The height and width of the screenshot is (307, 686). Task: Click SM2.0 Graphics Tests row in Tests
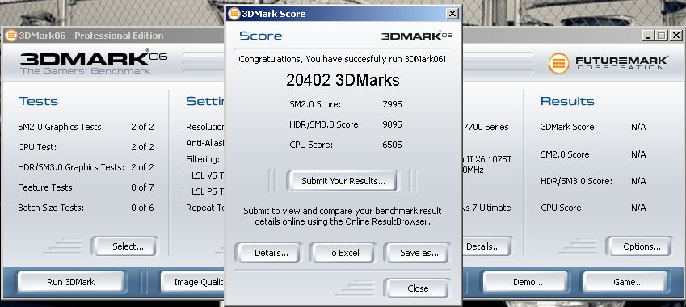[86, 128]
